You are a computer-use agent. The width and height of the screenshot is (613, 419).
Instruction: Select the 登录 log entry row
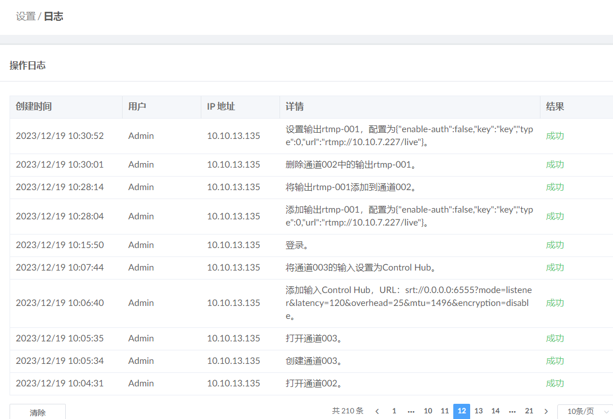[x=306, y=245]
